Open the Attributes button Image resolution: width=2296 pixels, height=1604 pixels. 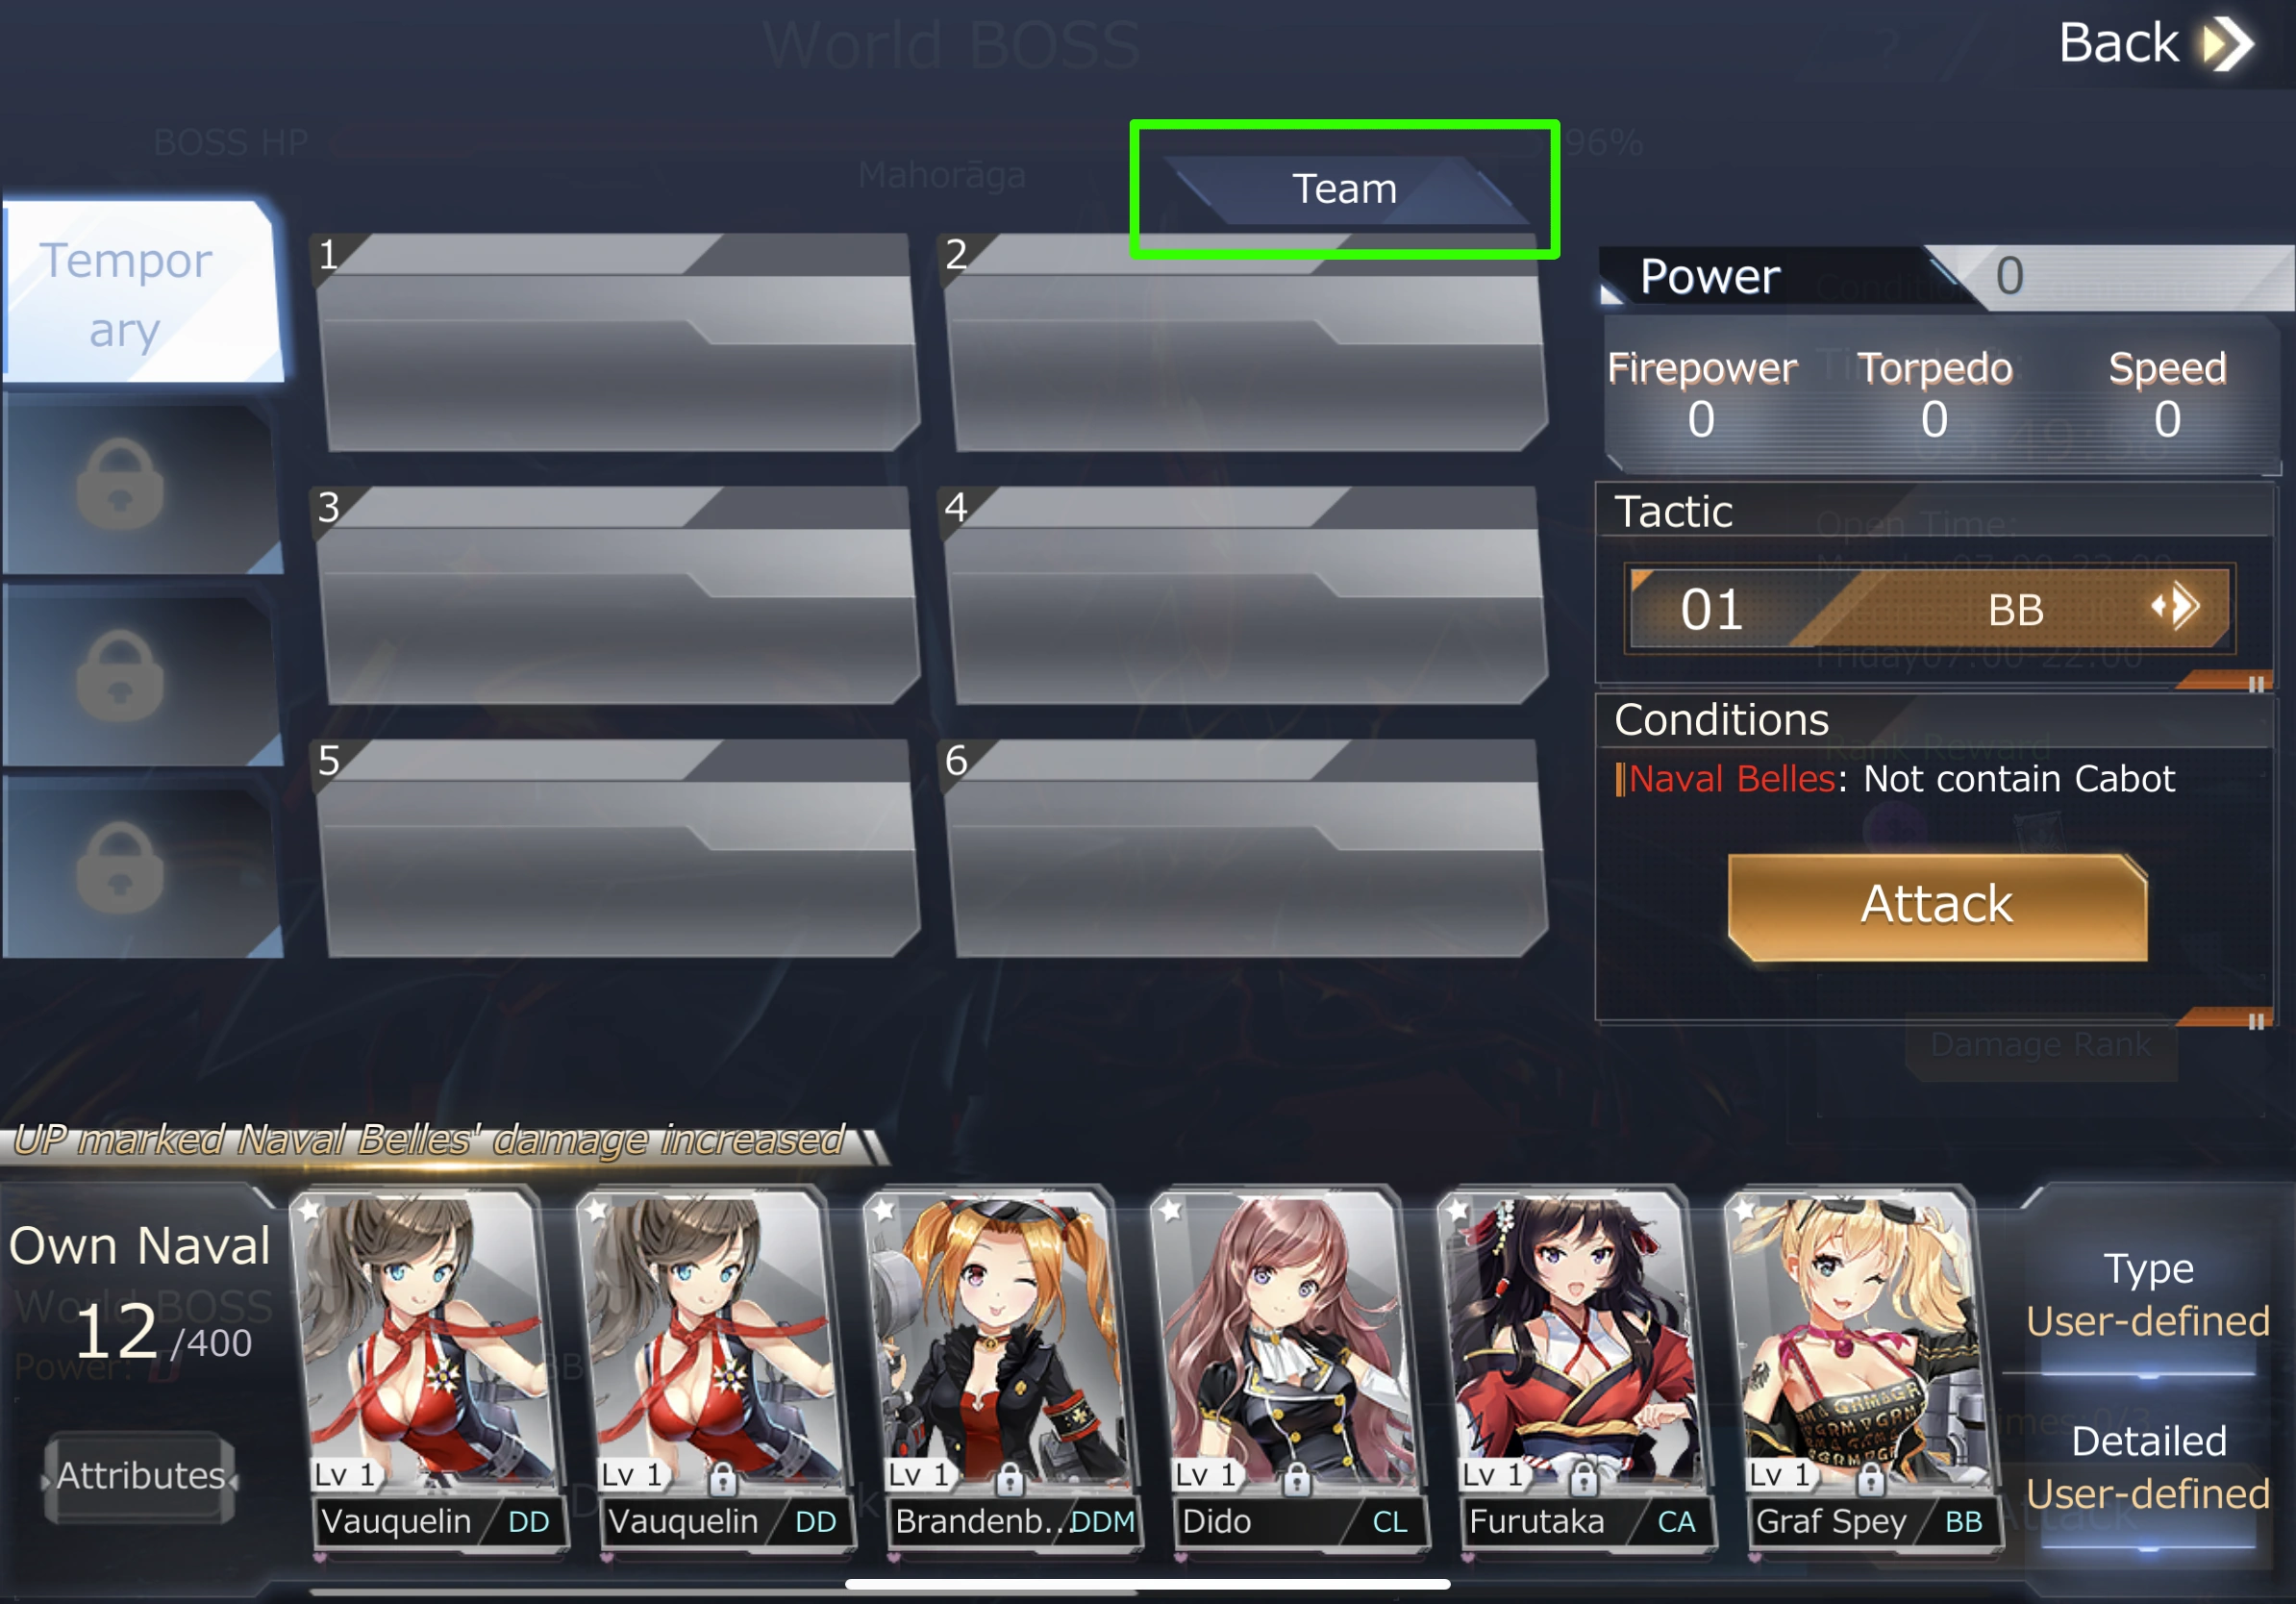pyautogui.click(x=140, y=1476)
